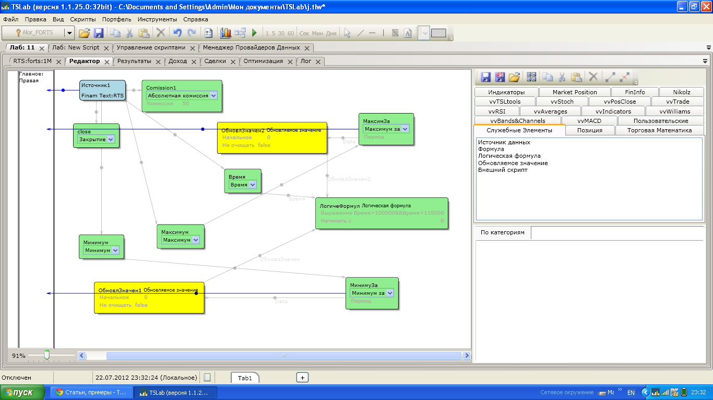Open the 'Скрипты' menu
713x400 pixels.
click(82, 19)
